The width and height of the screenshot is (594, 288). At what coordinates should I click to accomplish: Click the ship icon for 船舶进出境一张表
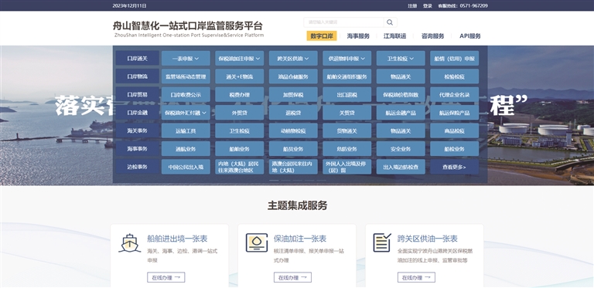coord(129,243)
